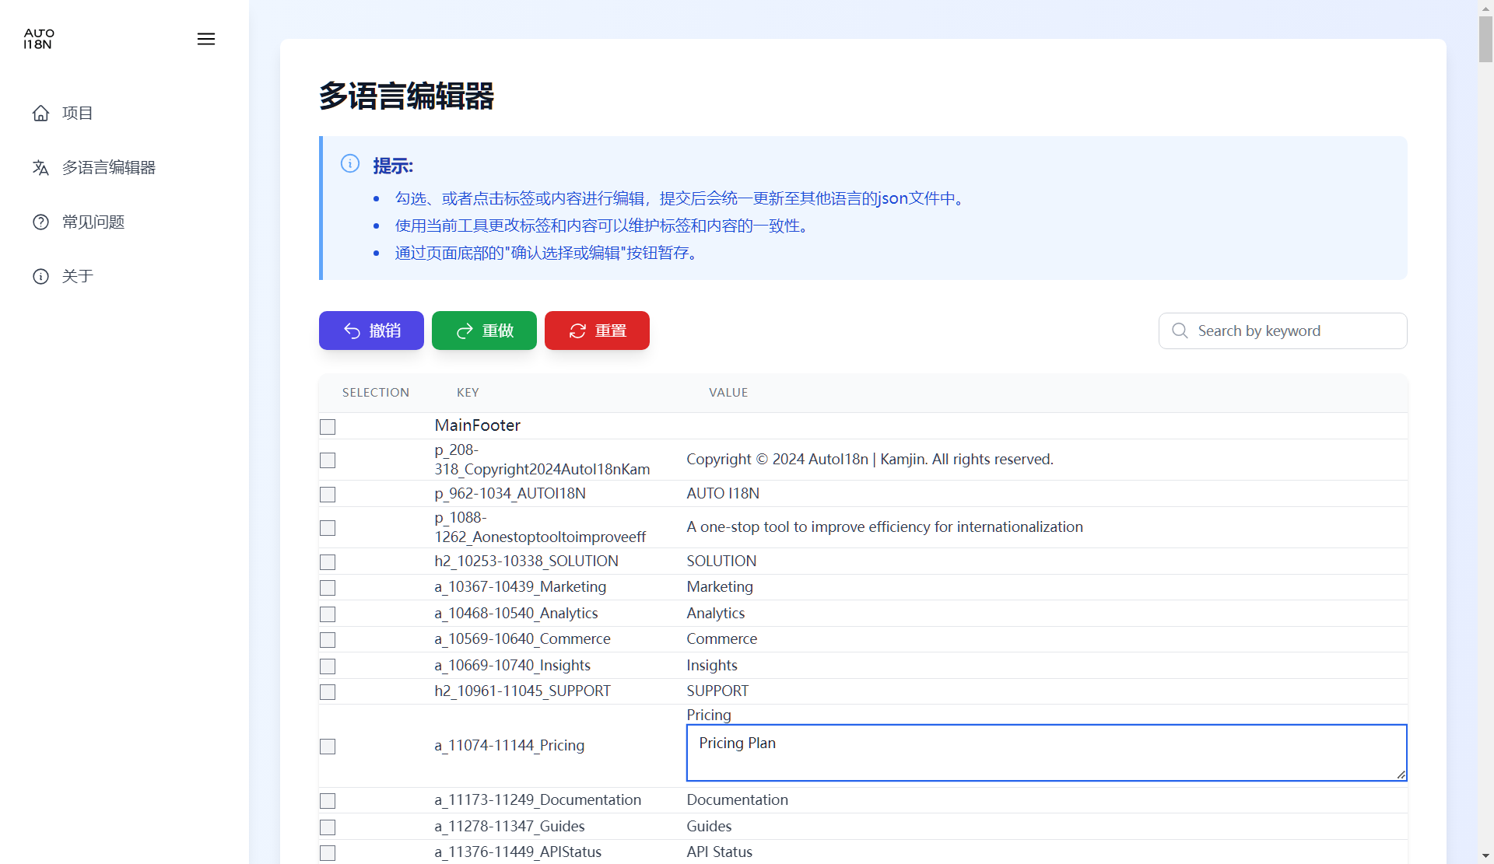The height and width of the screenshot is (864, 1494).
Task: Click the API Status value cell
Action: point(720,852)
